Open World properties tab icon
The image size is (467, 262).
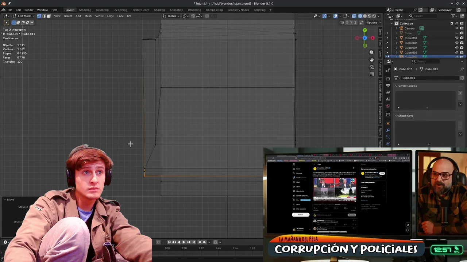[388, 106]
